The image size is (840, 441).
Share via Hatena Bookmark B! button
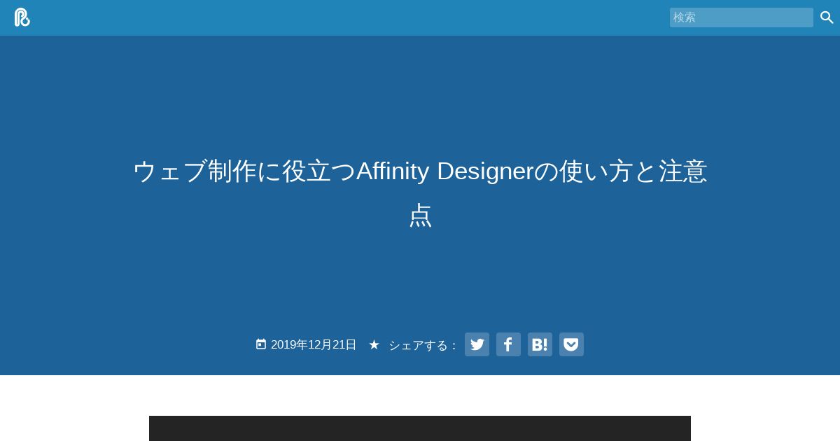coord(540,344)
